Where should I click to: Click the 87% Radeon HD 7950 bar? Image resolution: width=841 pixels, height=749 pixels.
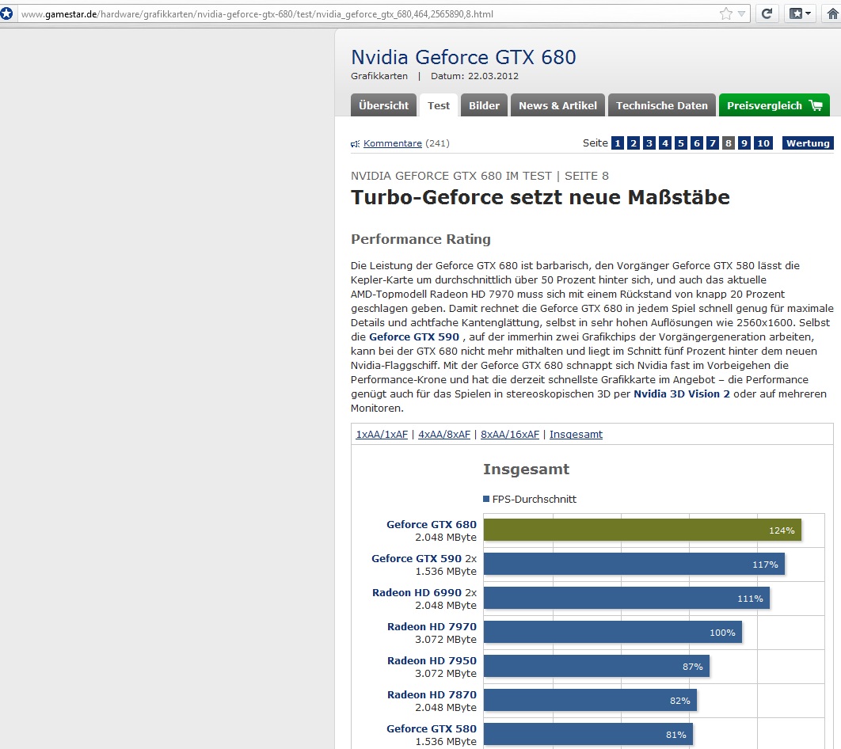click(x=596, y=666)
